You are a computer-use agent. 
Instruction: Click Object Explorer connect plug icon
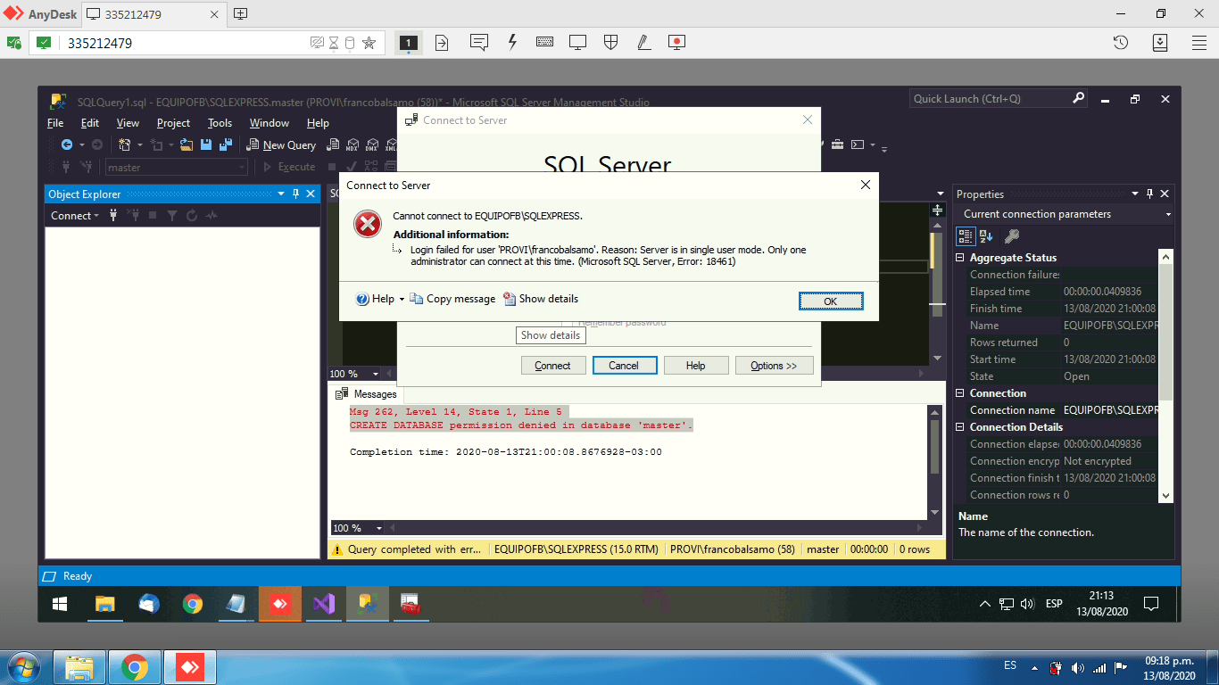(x=113, y=215)
